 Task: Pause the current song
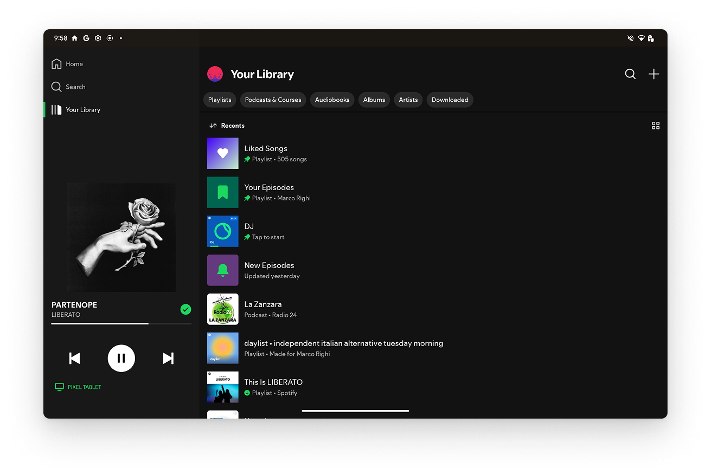click(x=121, y=358)
